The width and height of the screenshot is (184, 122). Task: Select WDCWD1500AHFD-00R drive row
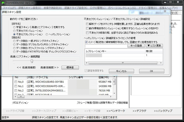[63, 86]
